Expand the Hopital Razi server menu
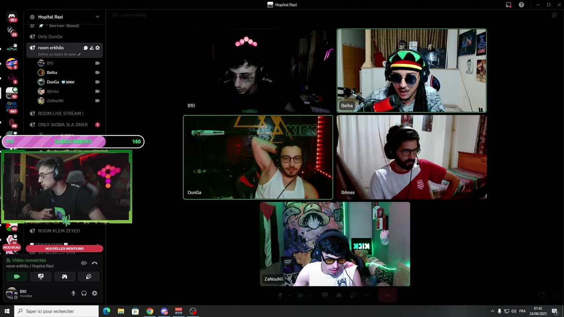Screen dimensions: 564x317 tap(97, 17)
